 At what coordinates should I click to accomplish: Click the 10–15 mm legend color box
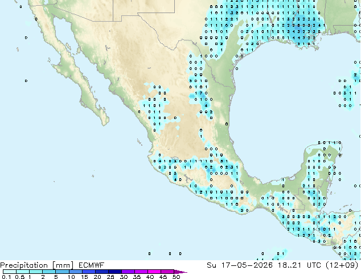pyautogui.click(x=75, y=272)
